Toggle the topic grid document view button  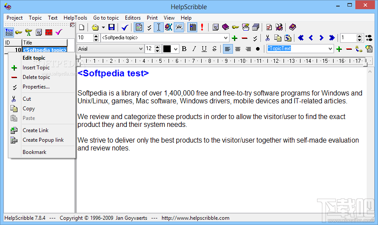tap(138, 27)
